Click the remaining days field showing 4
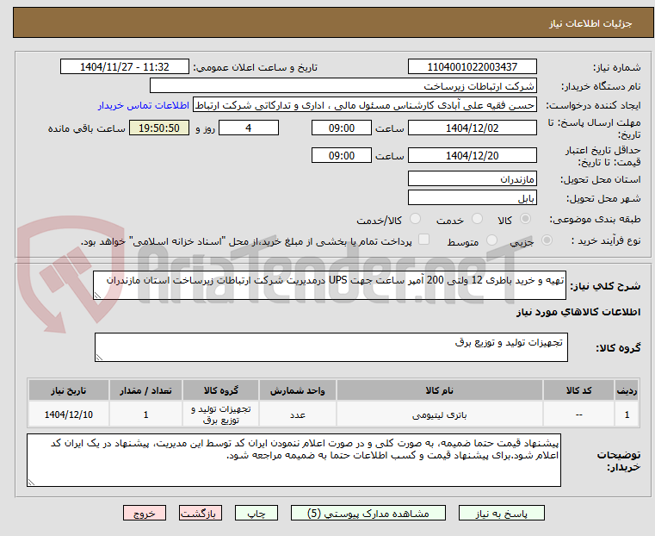This screenshot has width=655, height=536. (249, 128)
